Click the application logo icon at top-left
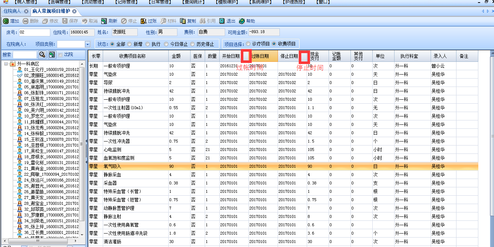494x247 pixels. 5,2
